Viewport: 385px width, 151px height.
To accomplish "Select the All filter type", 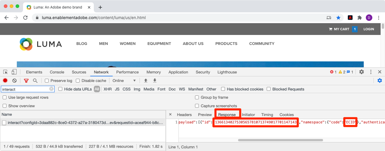I will (97, 89).
